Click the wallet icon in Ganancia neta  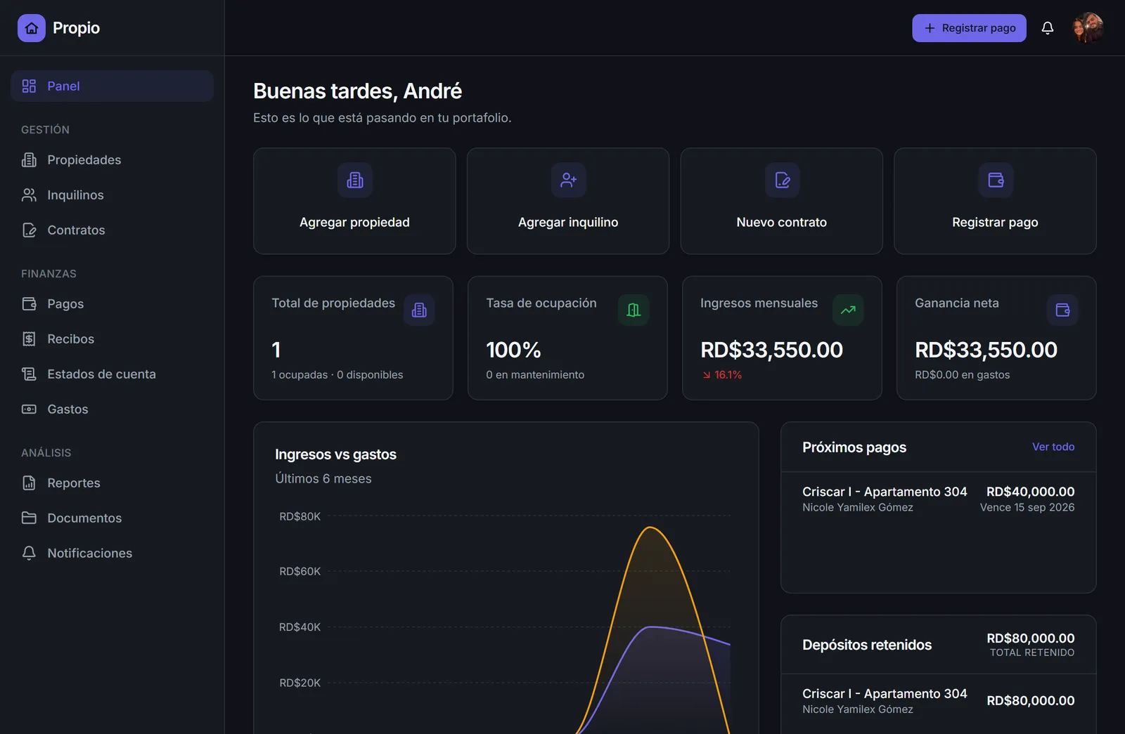tap(1062, 310)
